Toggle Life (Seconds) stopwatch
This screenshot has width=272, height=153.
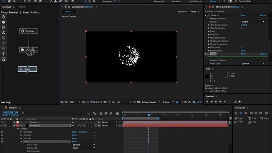212,25
